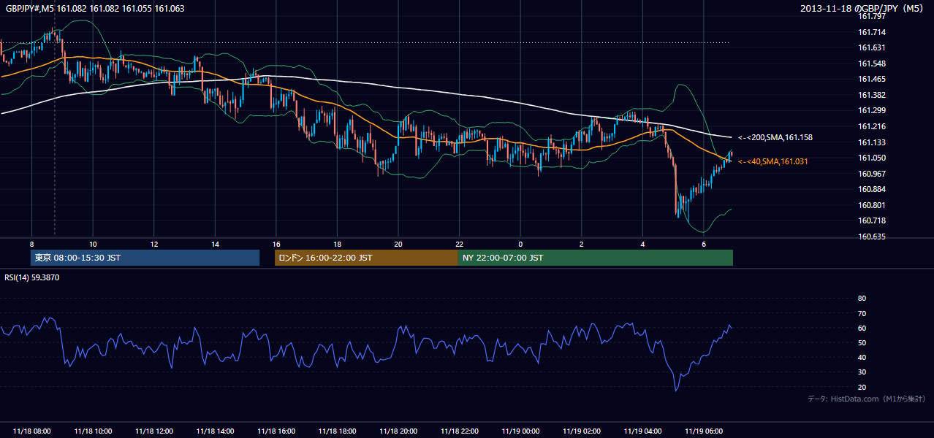Click price level 160.967 on axis

point(871,174)
